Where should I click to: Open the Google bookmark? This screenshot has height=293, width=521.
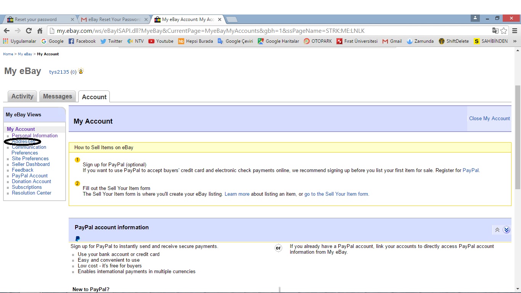point(52,41)
